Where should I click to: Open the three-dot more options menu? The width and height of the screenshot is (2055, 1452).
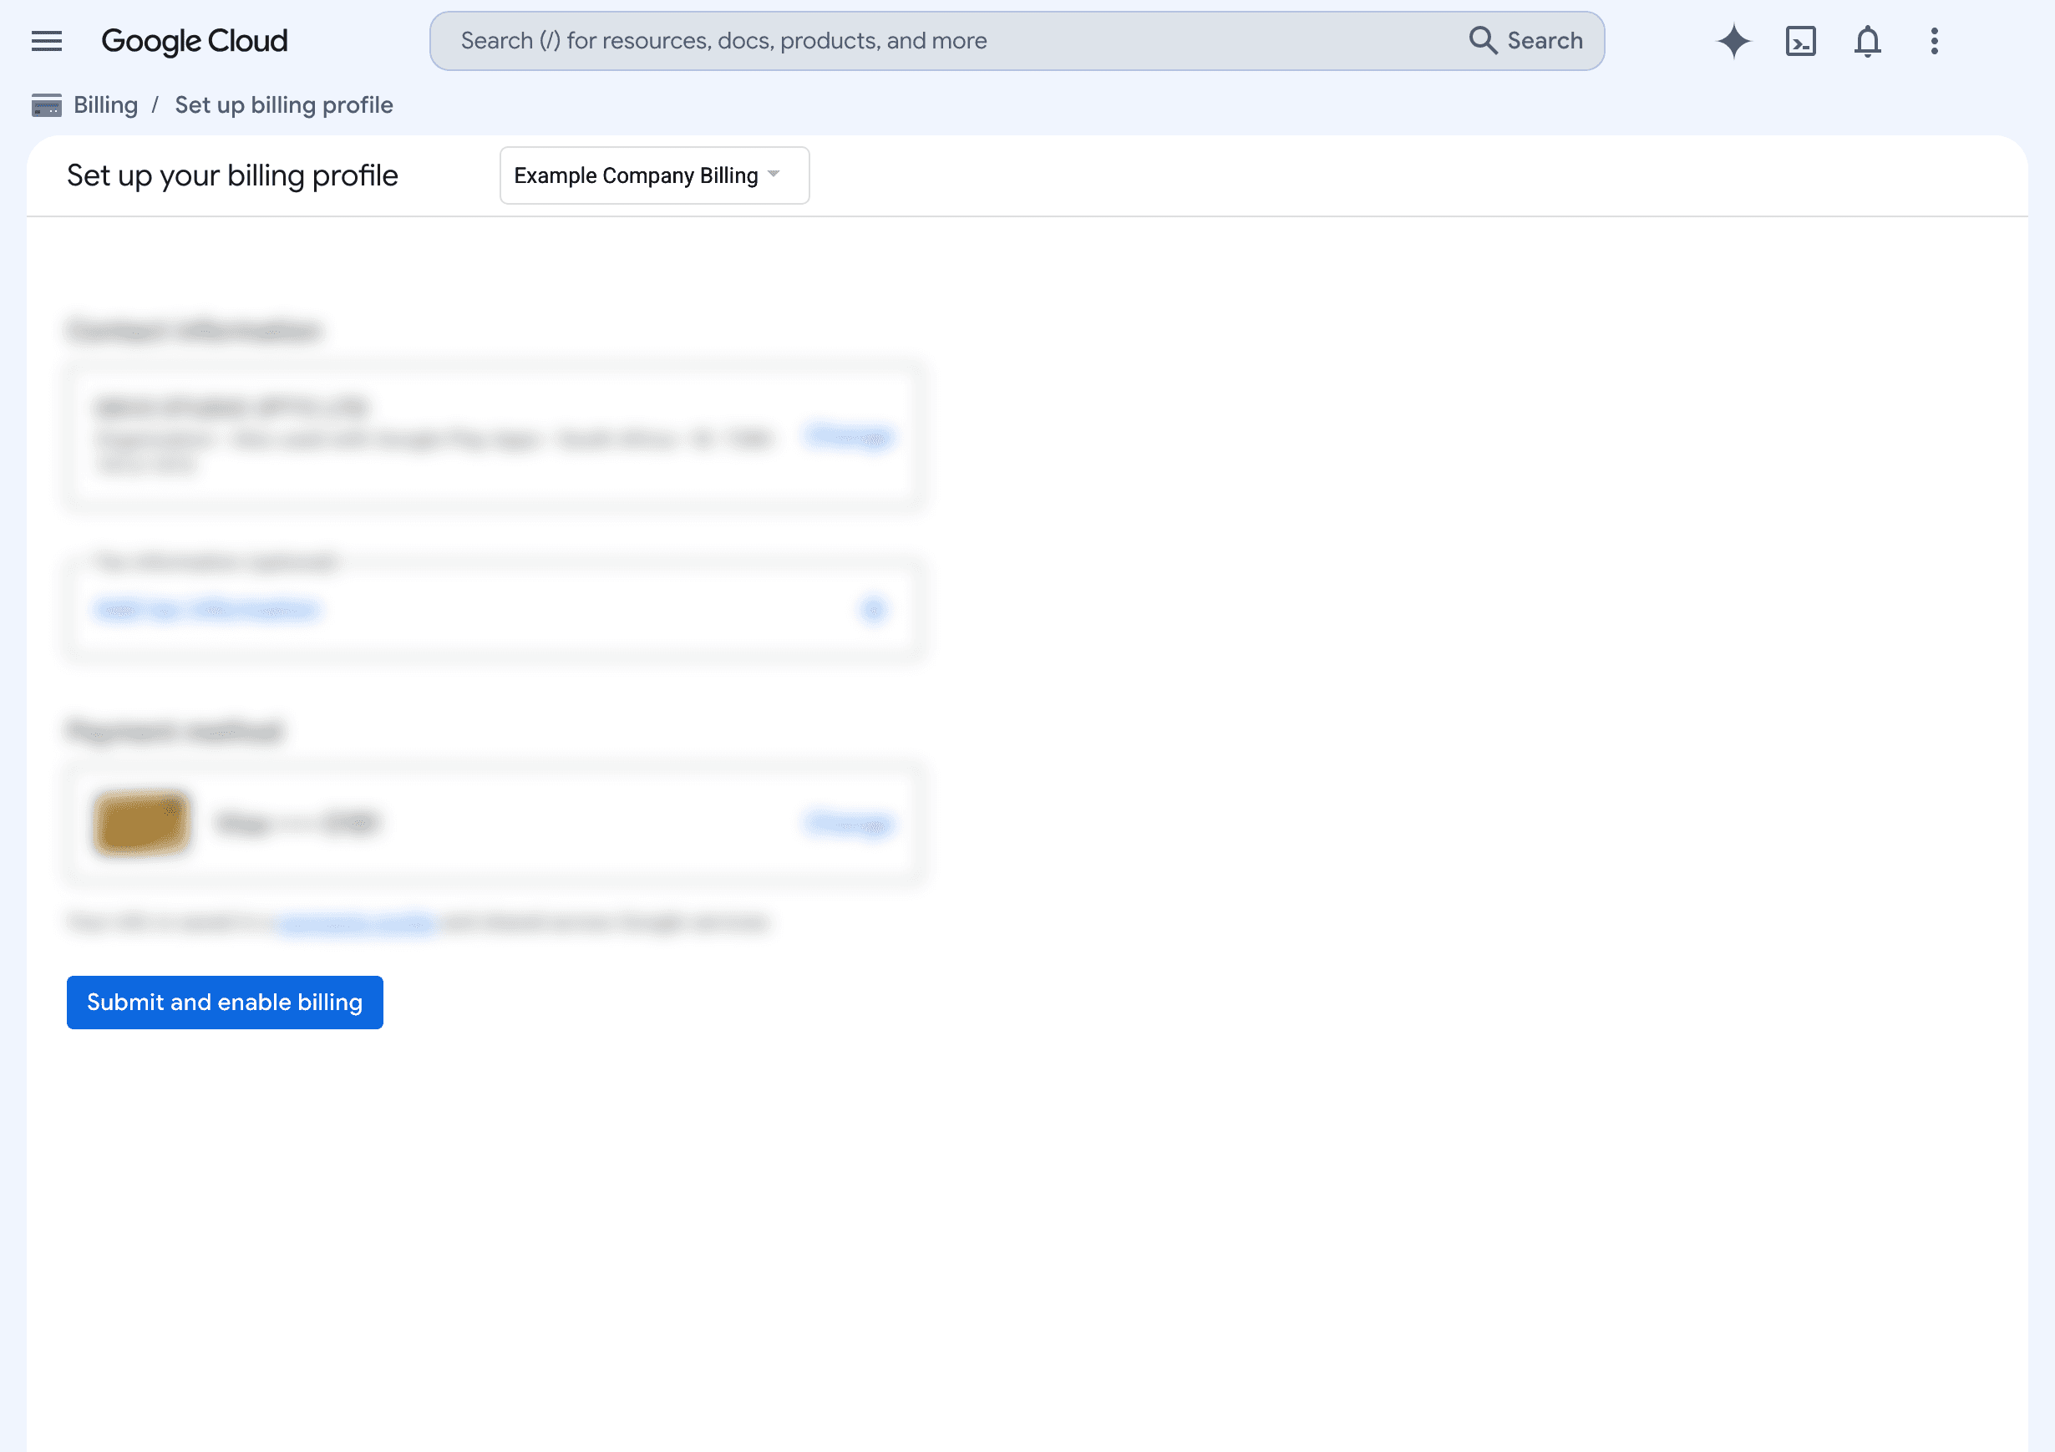pyautogui.click(x=1934, y=41)
